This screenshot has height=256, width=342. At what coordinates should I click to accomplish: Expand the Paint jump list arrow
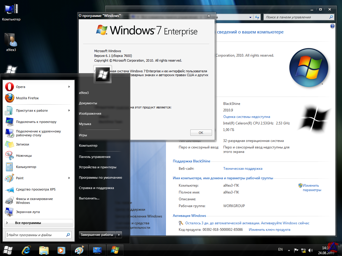pyautogui.click(x=69, y=178)
